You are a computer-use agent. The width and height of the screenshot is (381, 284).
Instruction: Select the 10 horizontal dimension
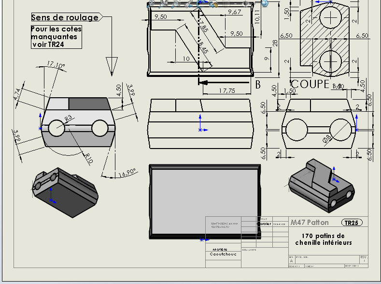coord(186,59)
